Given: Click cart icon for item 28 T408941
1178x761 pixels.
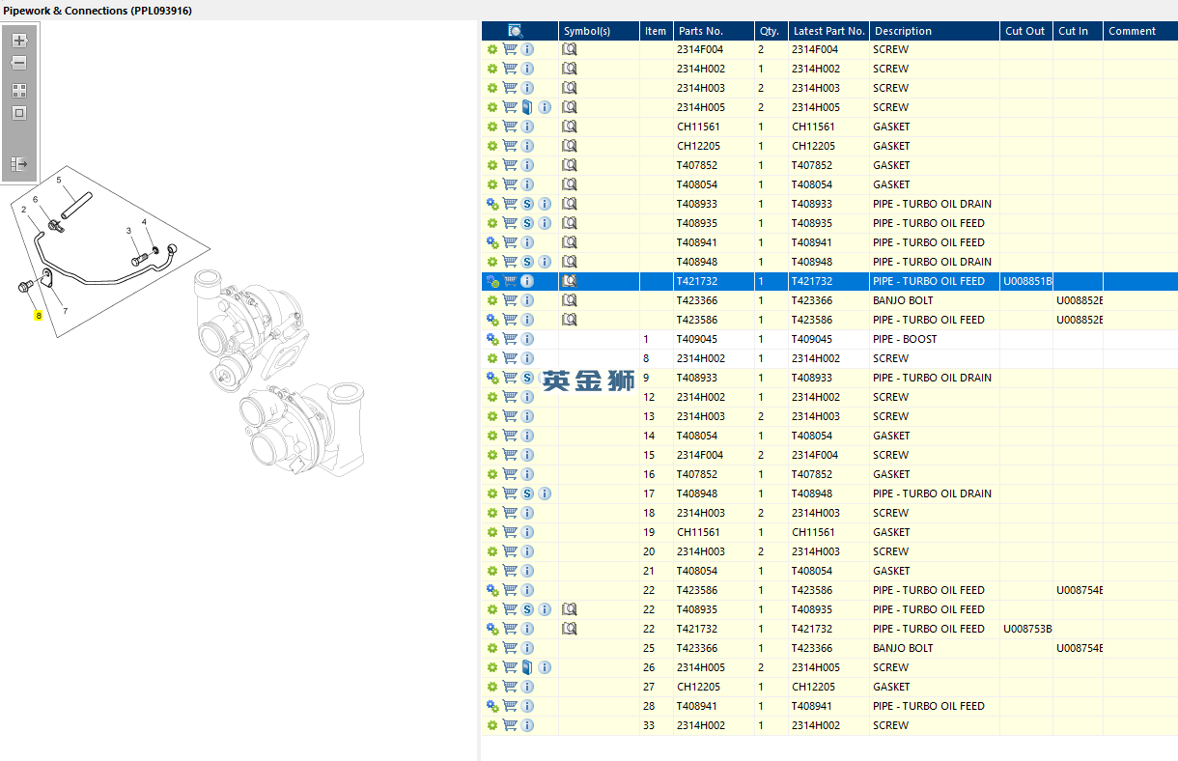Looking at the screenshot, I should click(510, 706).
